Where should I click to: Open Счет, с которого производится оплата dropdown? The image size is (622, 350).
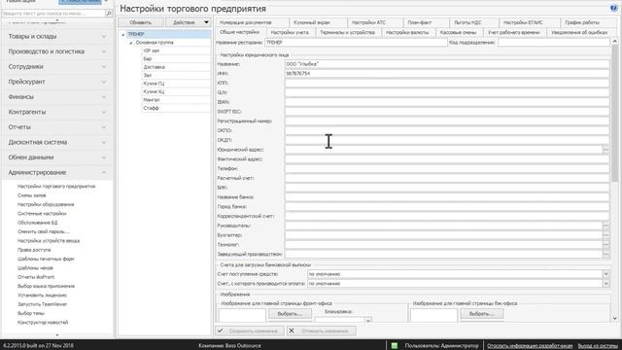tap(605, 284)
